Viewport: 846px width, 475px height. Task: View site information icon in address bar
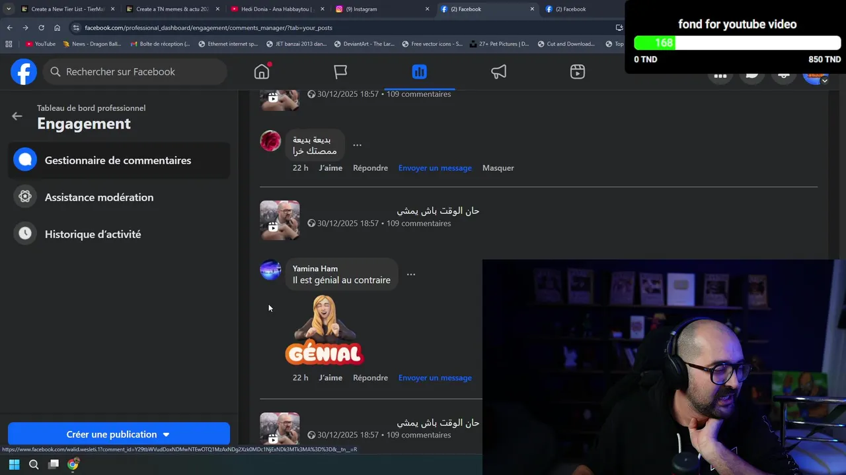(x=76, y=28)
